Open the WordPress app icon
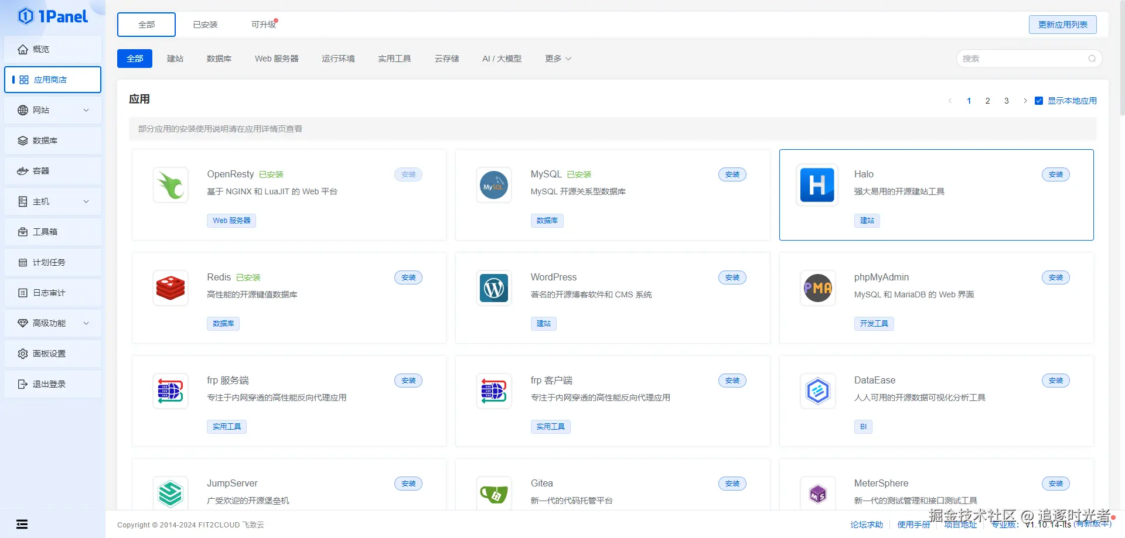Screen dimensions: 1125x538 (494, 288)
